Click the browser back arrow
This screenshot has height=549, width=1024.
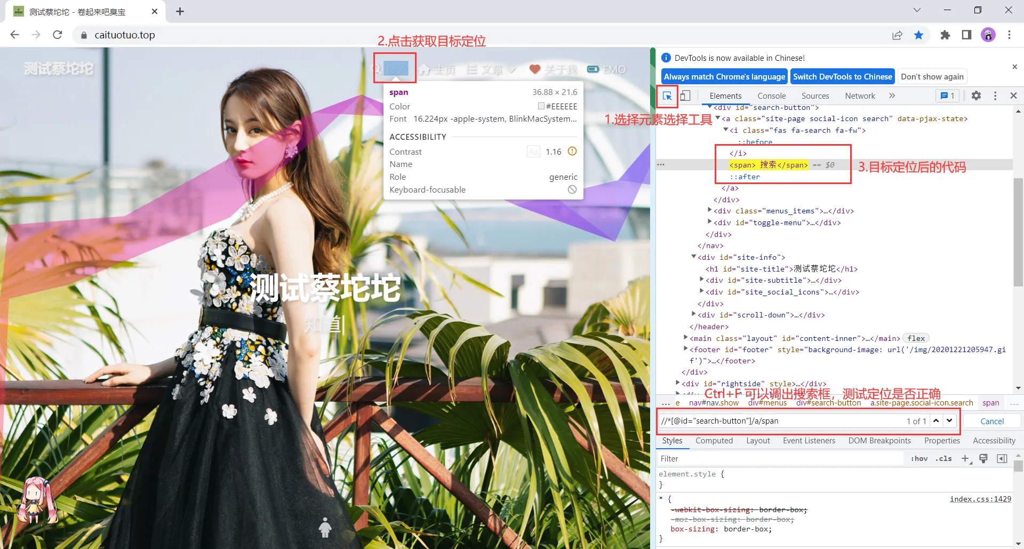click(x=14, y=35)
